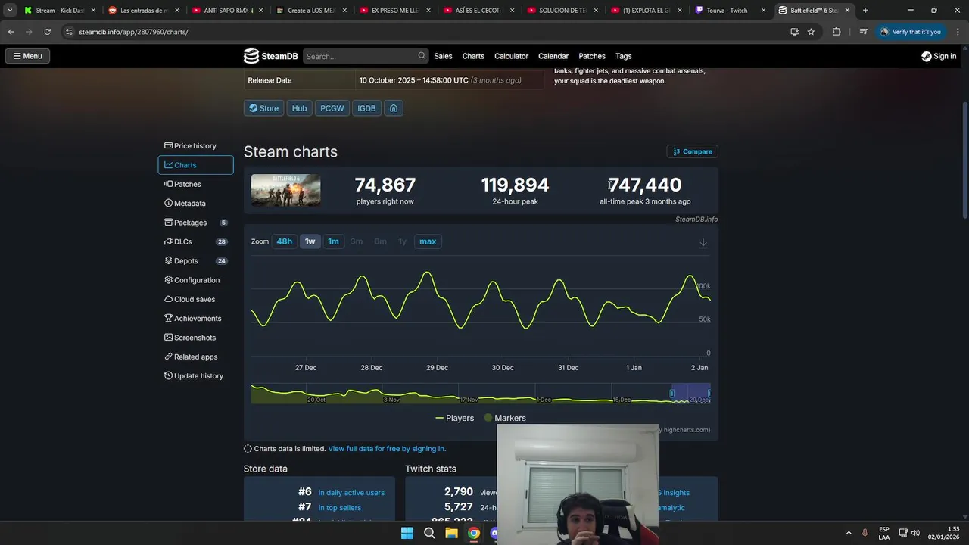This screenshot has width=969, height=545.
Task: Open Screenshots in the sidebar
Action: pos(195,338)
